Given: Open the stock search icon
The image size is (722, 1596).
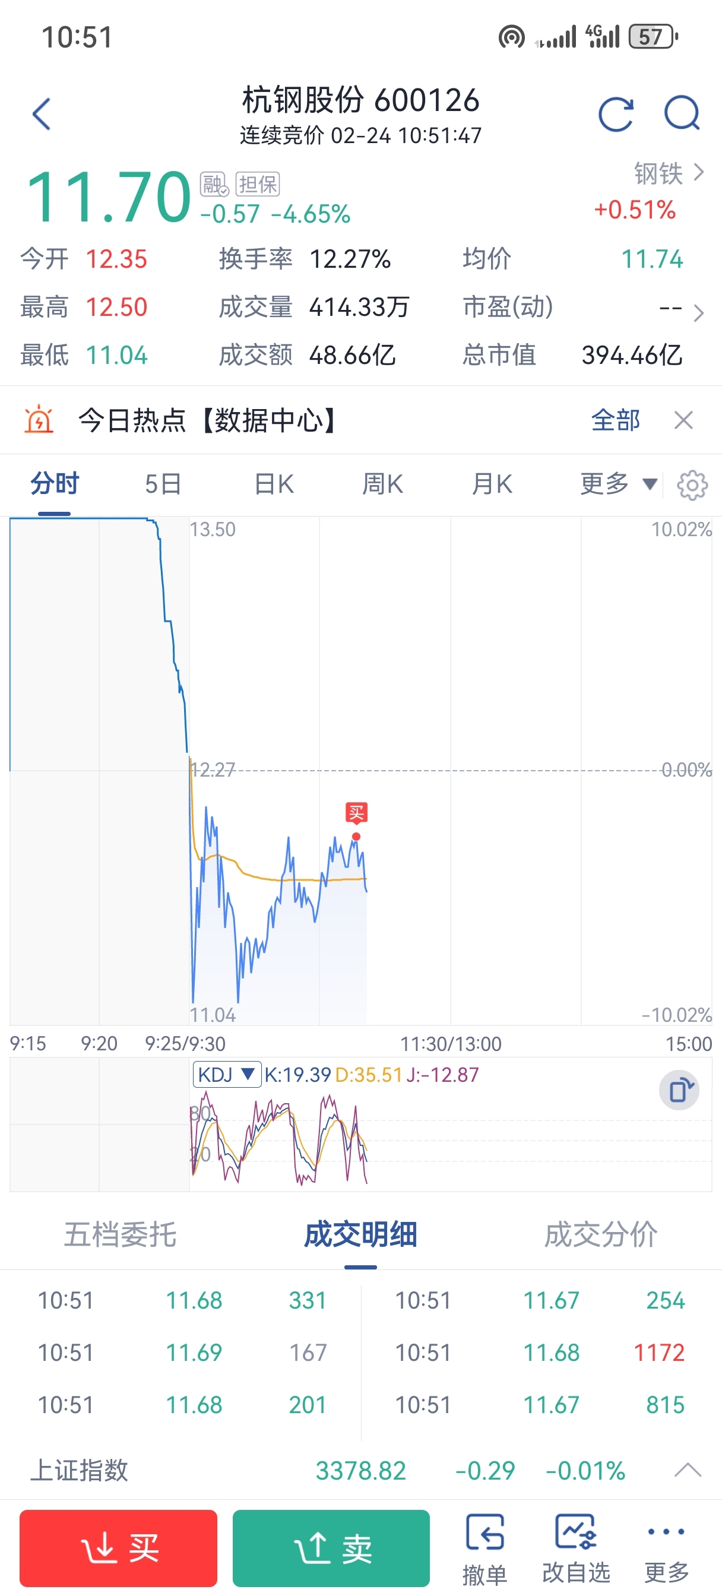Looking at the screenshot, I should click(x=682, y=113).
